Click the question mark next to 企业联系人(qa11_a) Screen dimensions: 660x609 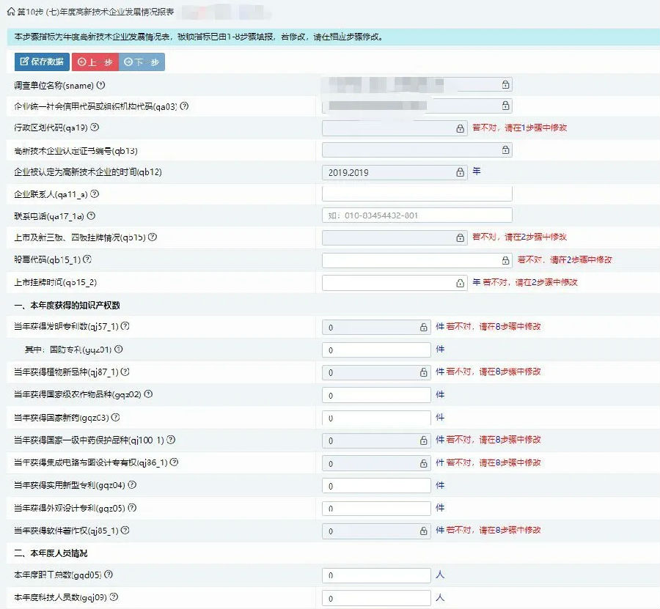[x=95, y=194]
